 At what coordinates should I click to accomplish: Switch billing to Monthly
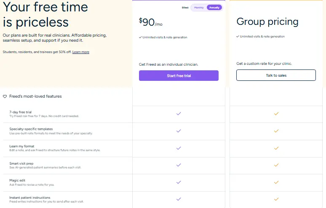click(x=199, y=8)
